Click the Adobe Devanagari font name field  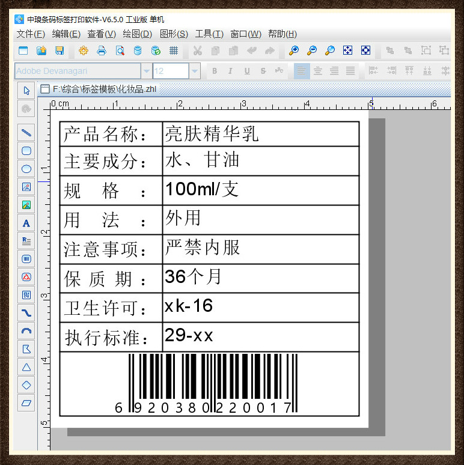[78, 71]
